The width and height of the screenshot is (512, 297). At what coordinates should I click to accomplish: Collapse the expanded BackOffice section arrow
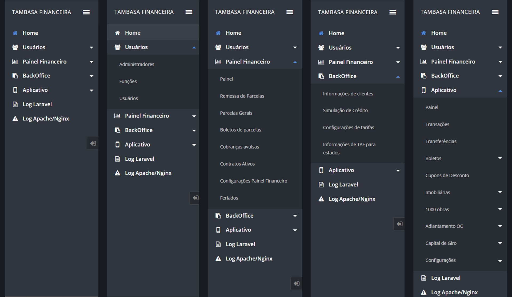tap(398, 77)
